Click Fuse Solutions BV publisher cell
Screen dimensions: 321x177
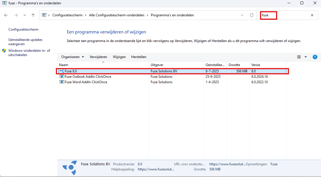pyautogui.click(x=164, y=71)
